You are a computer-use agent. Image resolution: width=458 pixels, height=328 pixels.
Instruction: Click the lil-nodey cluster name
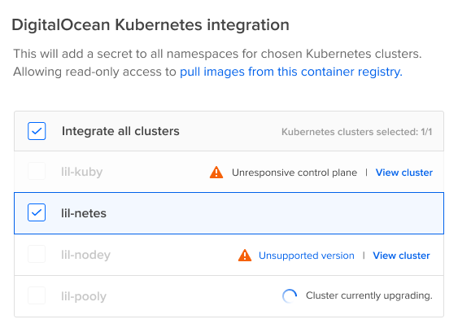pos(85,255)
